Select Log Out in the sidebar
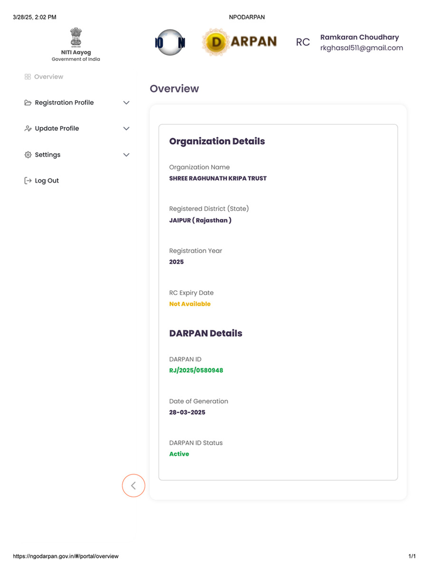The height and width of the screenshot is (571, 428). (x=47, y=181)
